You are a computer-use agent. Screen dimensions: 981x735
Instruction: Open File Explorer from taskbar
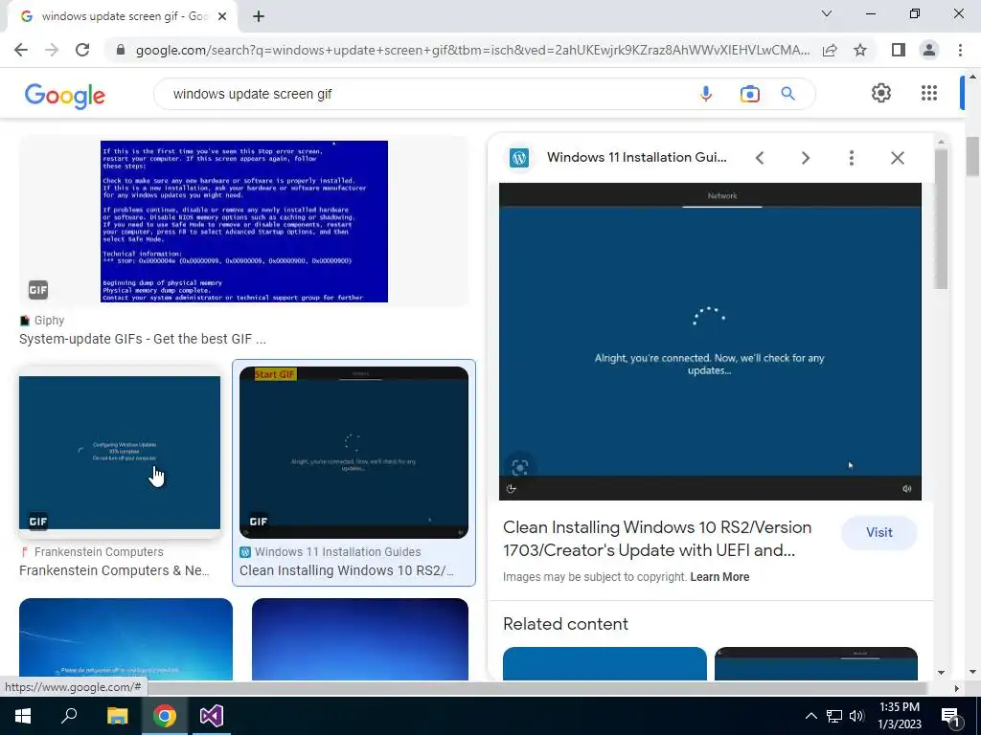(x=117, y=716)
